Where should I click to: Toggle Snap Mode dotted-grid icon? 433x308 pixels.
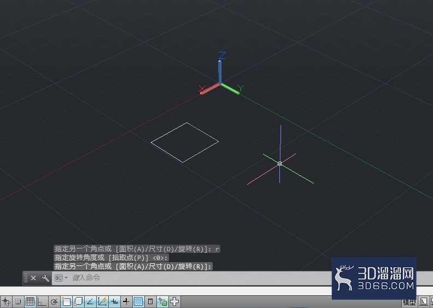click(18, 301)
